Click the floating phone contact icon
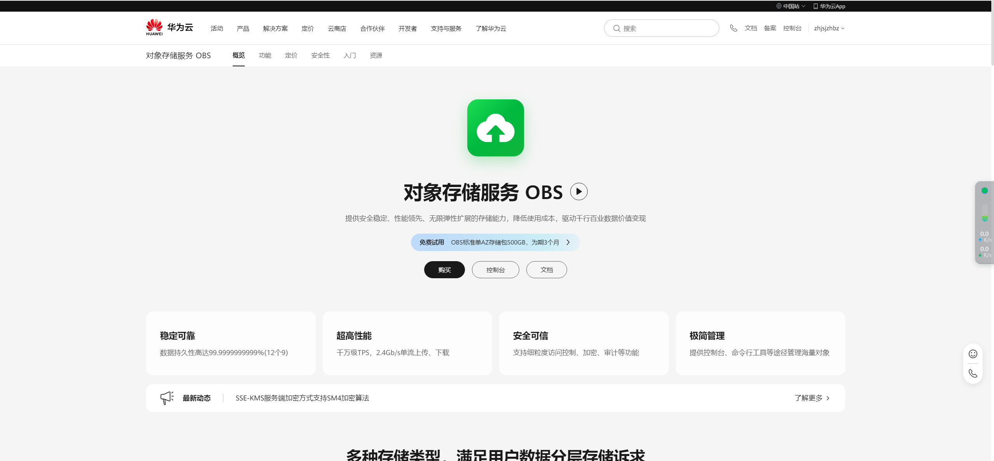994x461 pixels. tap(973, 373)
